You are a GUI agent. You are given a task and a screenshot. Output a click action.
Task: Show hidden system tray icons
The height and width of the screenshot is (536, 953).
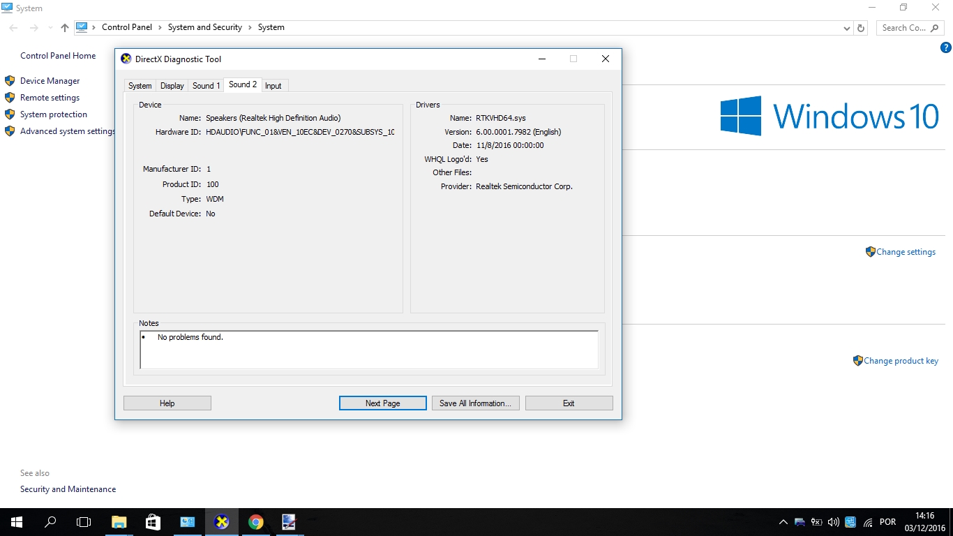783,522
